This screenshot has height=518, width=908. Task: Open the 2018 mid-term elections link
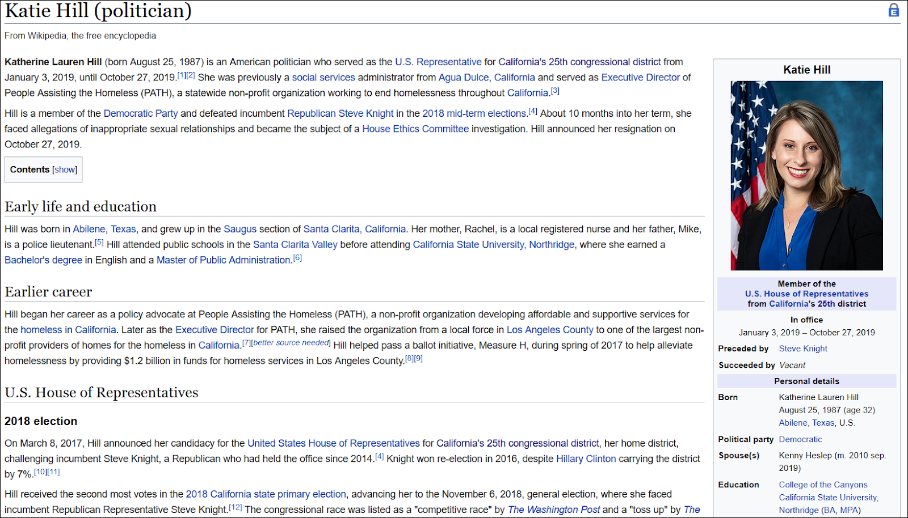click(475, 113)
